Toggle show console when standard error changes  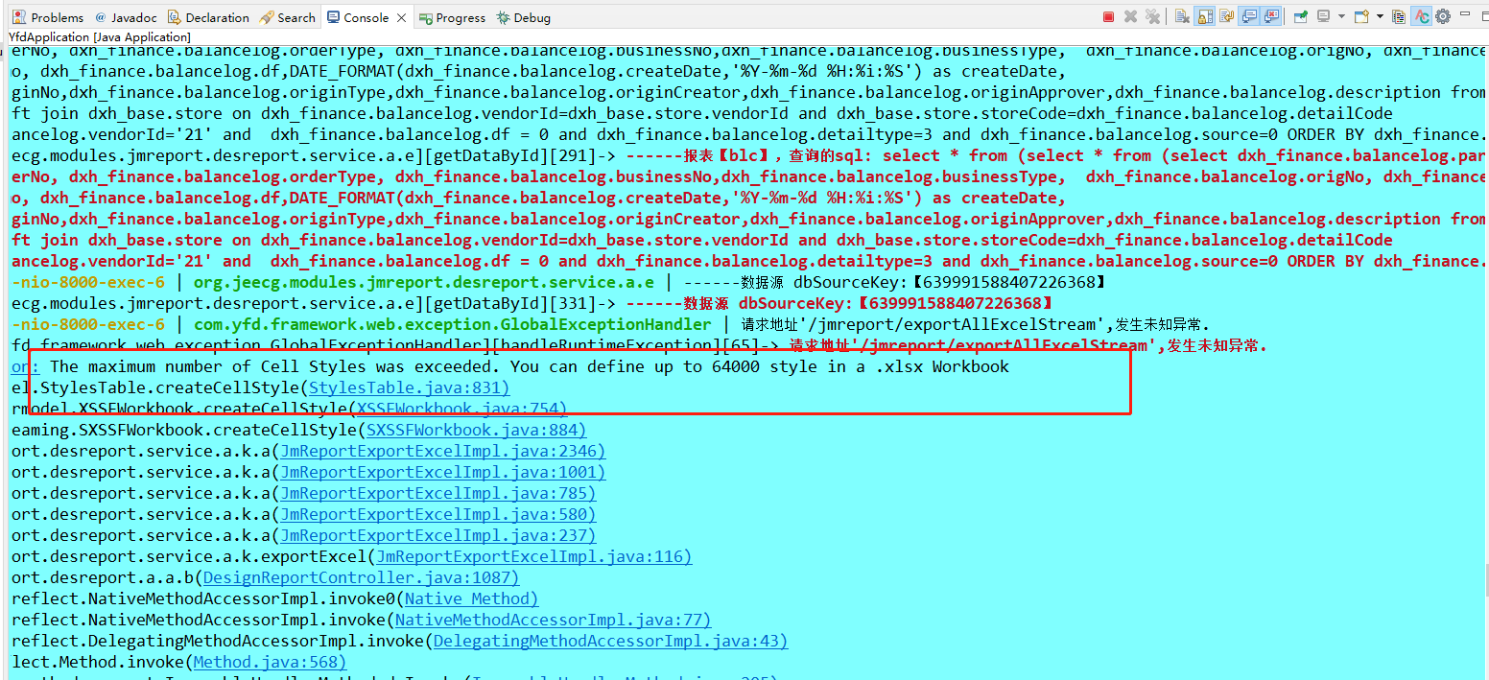pyautogui.click(x=1271, y=16)
